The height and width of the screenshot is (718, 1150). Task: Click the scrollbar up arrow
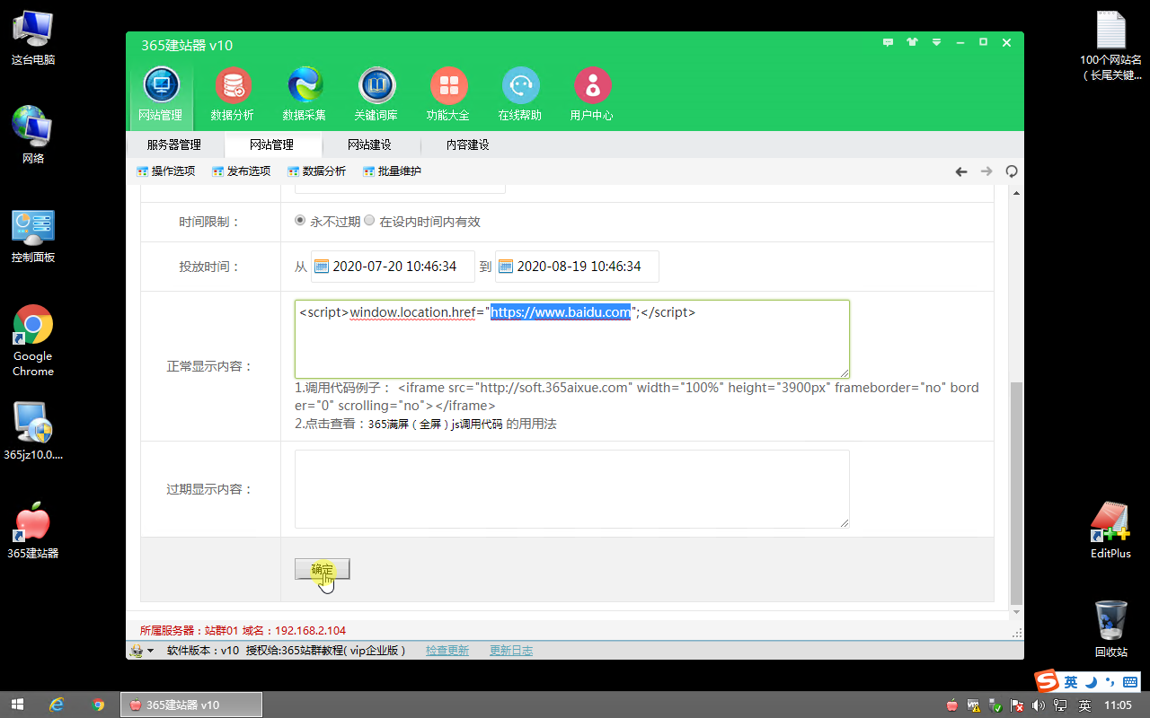pyautogui.click(x=1016, y=192)
